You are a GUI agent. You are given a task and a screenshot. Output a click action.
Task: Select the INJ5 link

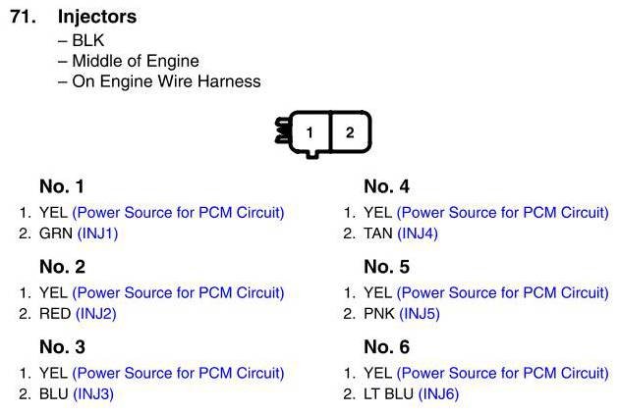[420, 314]
